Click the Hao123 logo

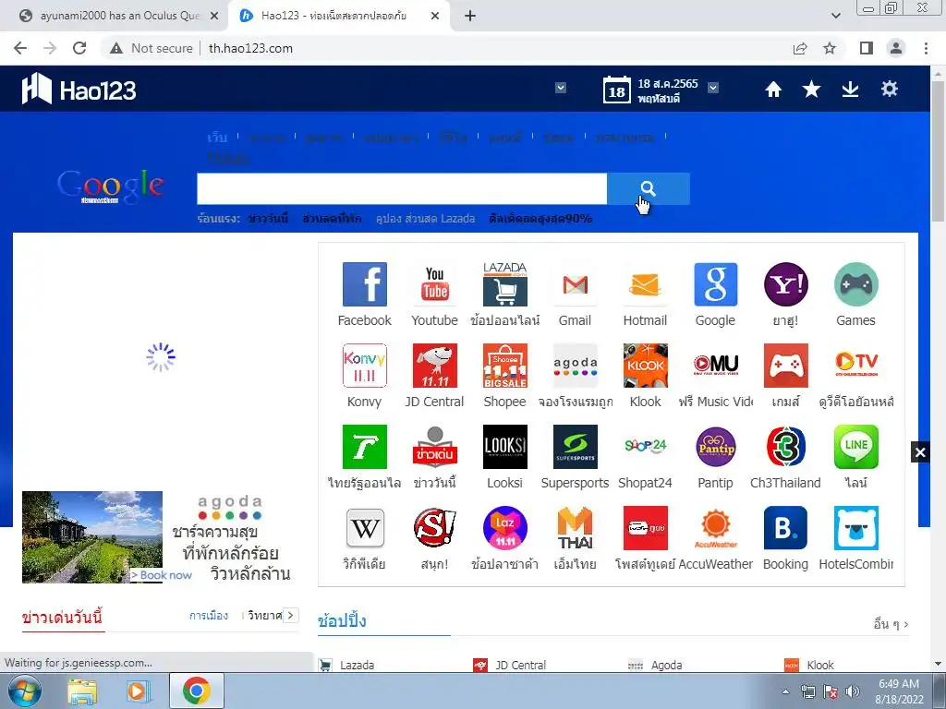point(79,90)
